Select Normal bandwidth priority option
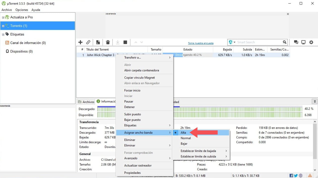 coord(201,138)
